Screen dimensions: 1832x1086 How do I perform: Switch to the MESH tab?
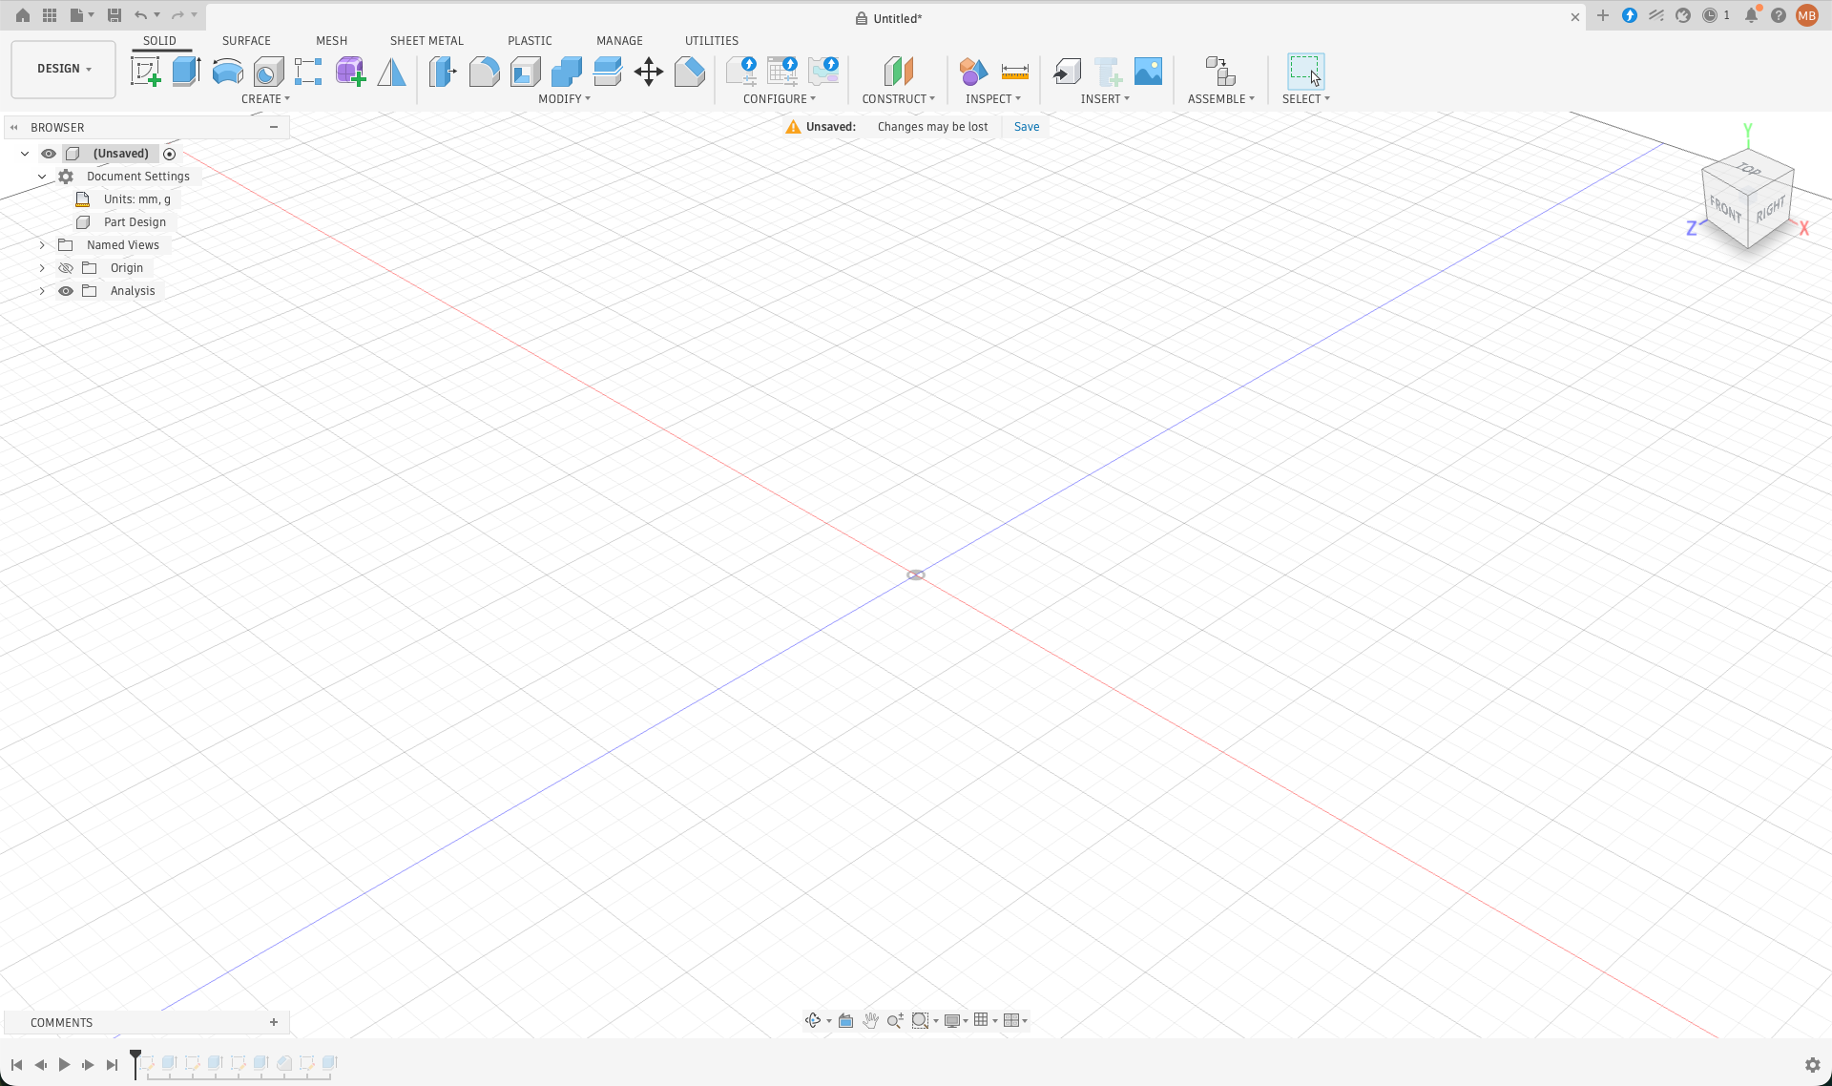[x=331, y=41]
